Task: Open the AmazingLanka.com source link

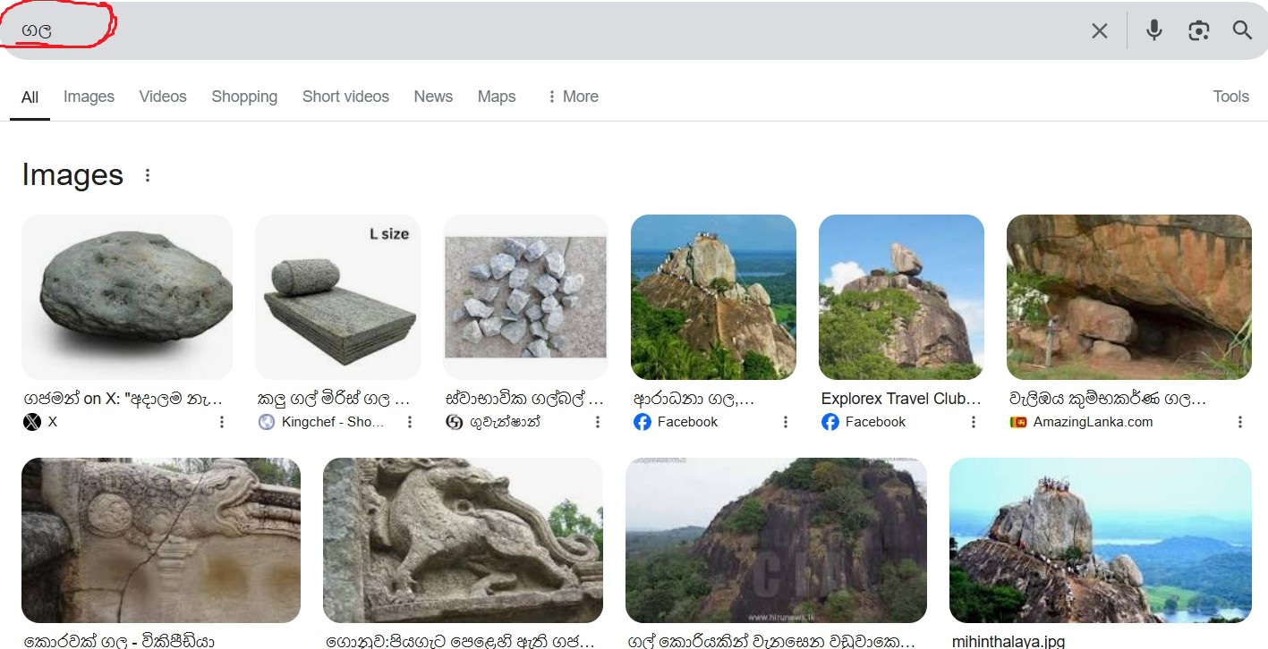Action: 1081,422
